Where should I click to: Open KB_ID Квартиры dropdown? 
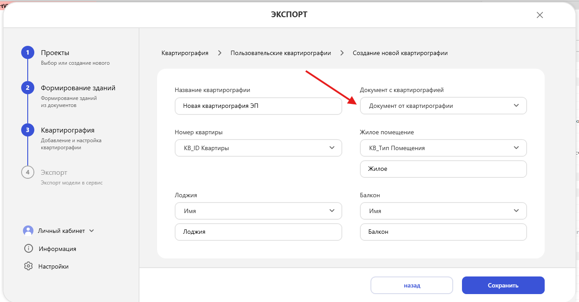point(258,148)
